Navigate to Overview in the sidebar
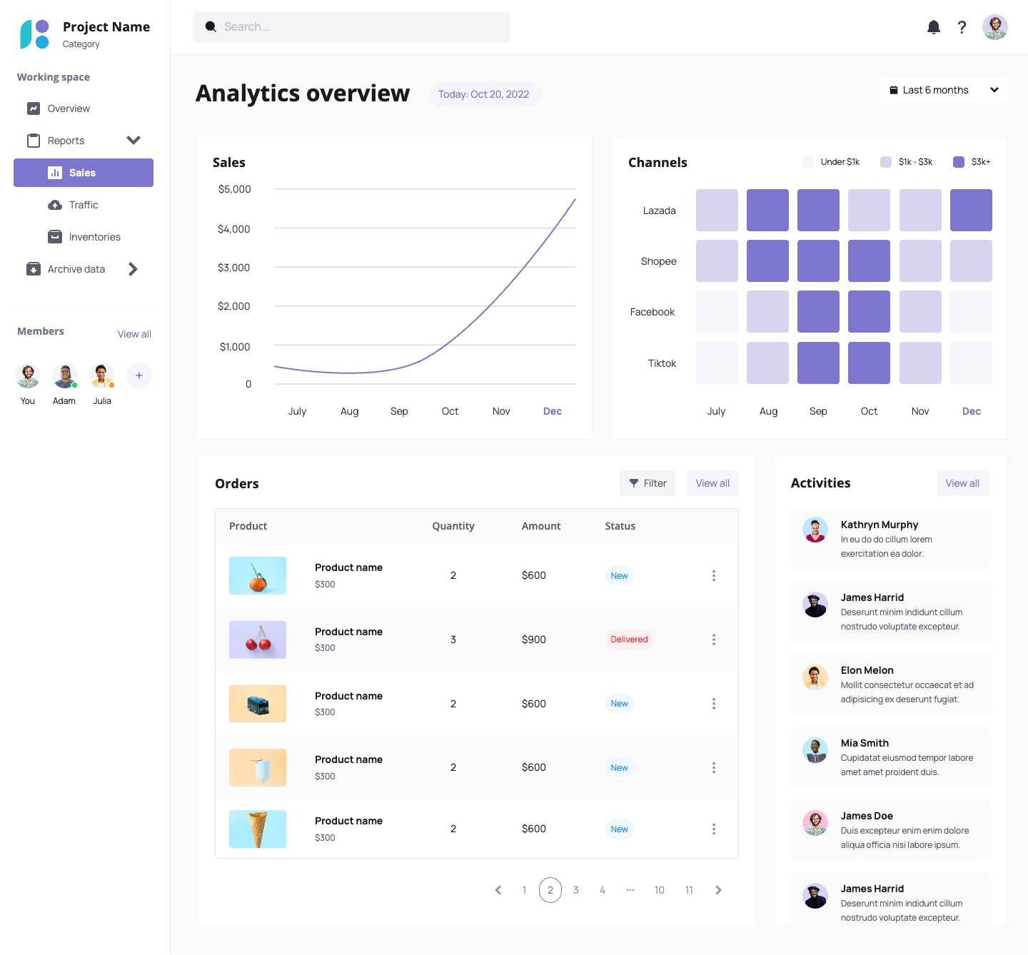Viewport: 1028px width, 955px height. (69, 108)
